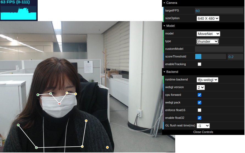Click the runtime-backend label text
The height and width of the screenshot is (153, 245).
tap(177, 79)
